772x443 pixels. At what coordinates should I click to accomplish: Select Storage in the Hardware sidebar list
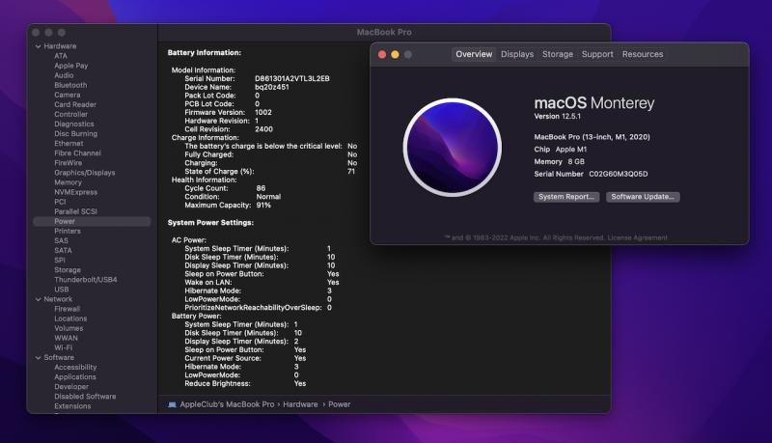click(68, 270)
